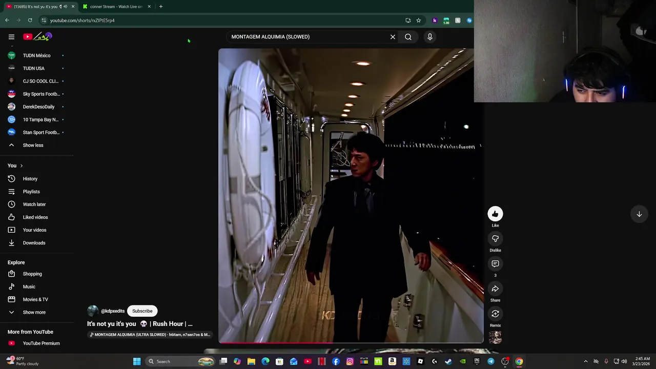Open Steam from the taskbar
This screenshot has height=369, width=656.
[x=448, y=361]
